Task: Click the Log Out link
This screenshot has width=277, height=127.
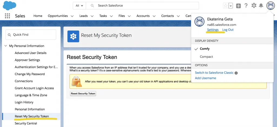Action: [228, 30]
